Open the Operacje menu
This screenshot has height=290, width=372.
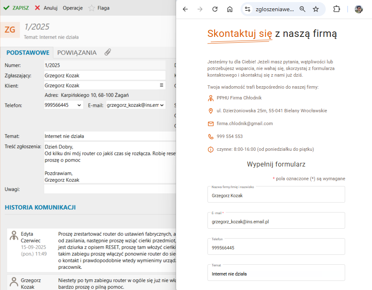click(x=73, y=8)
